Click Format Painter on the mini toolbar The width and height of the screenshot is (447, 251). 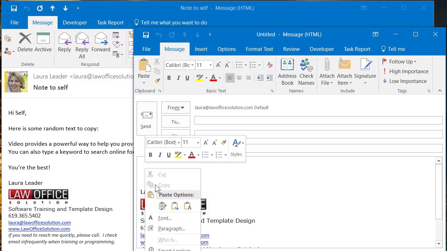223,142
